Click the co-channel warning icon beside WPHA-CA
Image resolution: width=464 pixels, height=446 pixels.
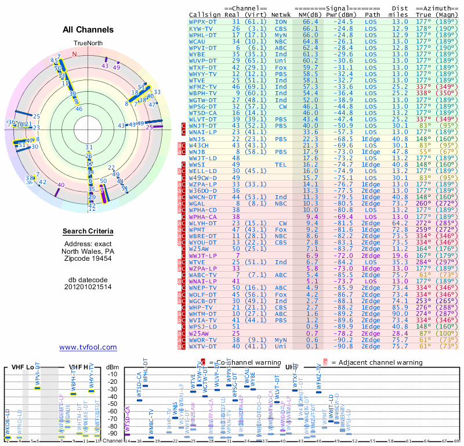[x=184, y=215]
